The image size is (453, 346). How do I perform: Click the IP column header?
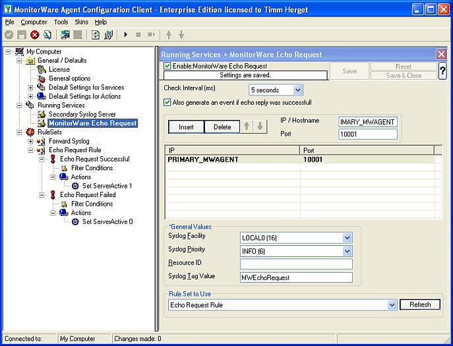click(233, 150)
